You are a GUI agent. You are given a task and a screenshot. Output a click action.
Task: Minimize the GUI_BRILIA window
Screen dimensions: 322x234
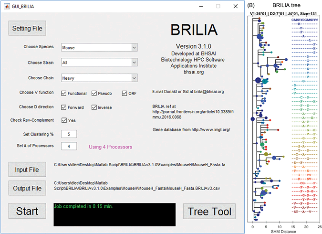coord(201,6)
